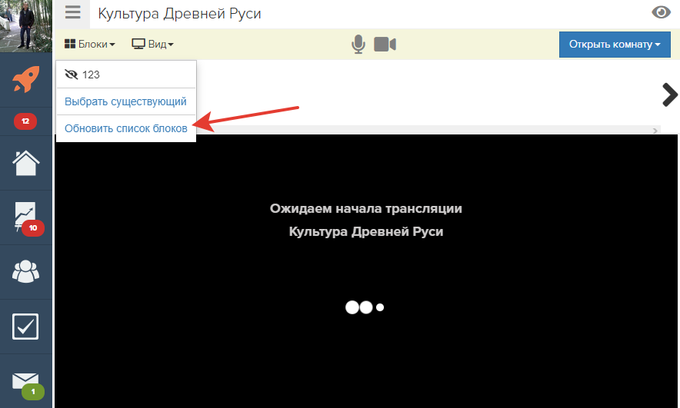The image size is (680, 408).
Task: Open the checkmark tasks icon
Action: coord(25,326)
